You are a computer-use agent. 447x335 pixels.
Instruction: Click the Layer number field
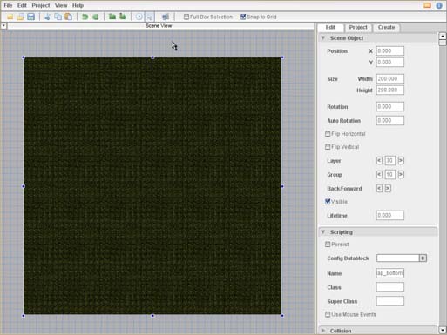point(389,160)
